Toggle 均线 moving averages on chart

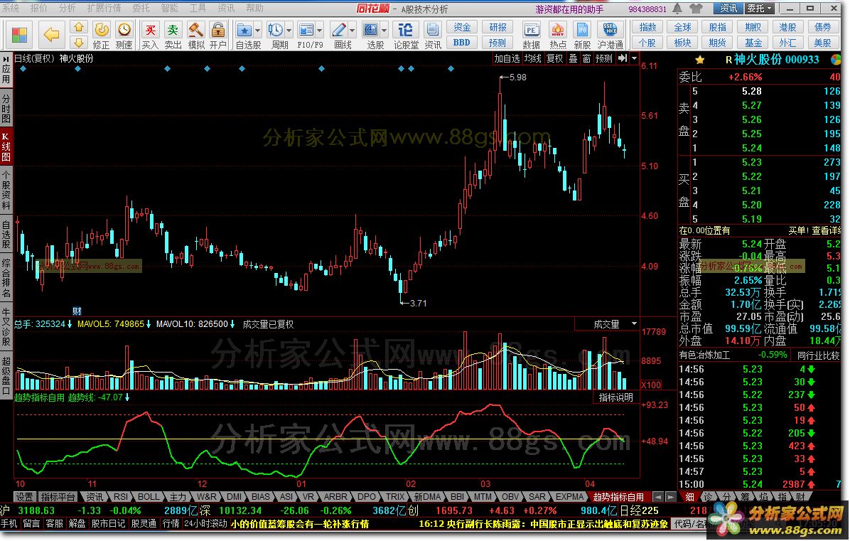pos(532,58)
